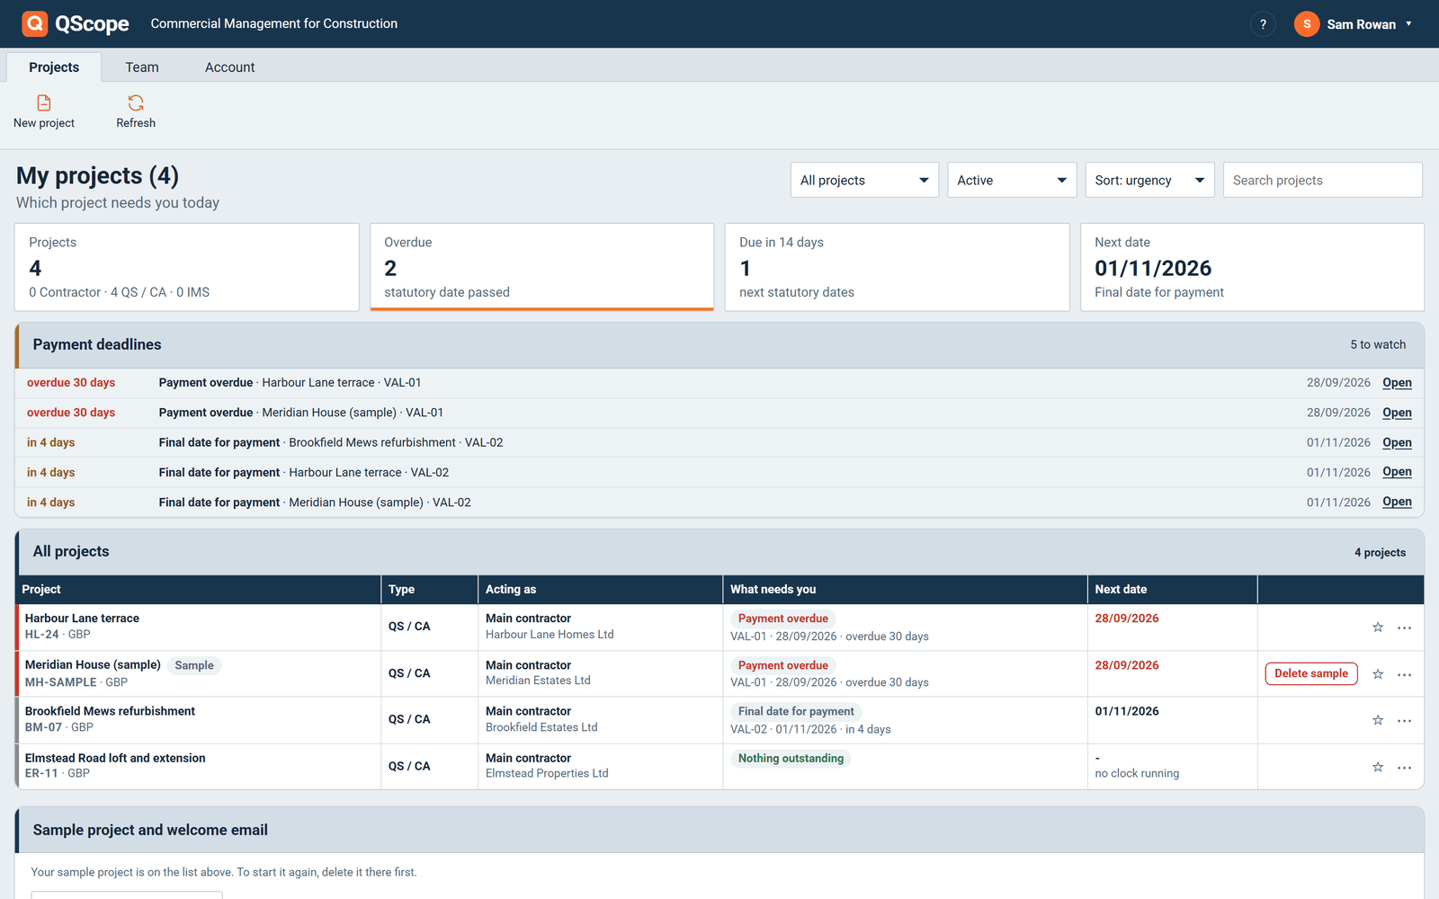1439x899 pixels.
Task: Click the Search projects field
Action: [1322, 180]
